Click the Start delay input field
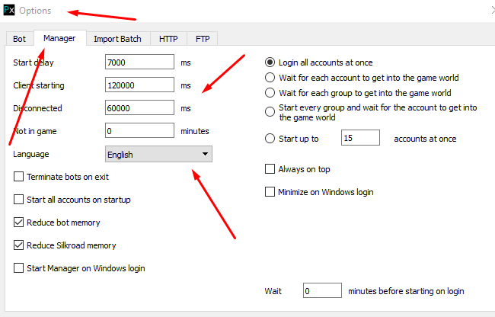This screenshot has height=317, width=495. pos(139,62)
